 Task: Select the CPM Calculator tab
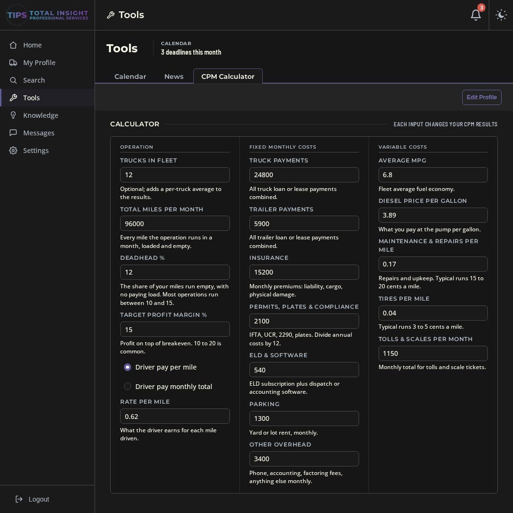click(228, 76)
